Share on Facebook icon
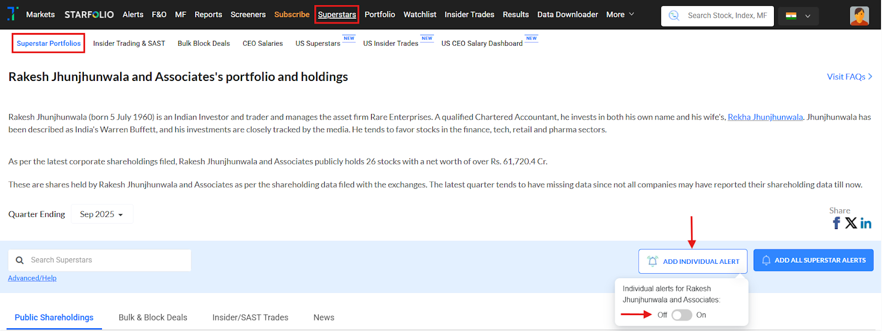Screen dimensions: 882x331 point(836,223)
